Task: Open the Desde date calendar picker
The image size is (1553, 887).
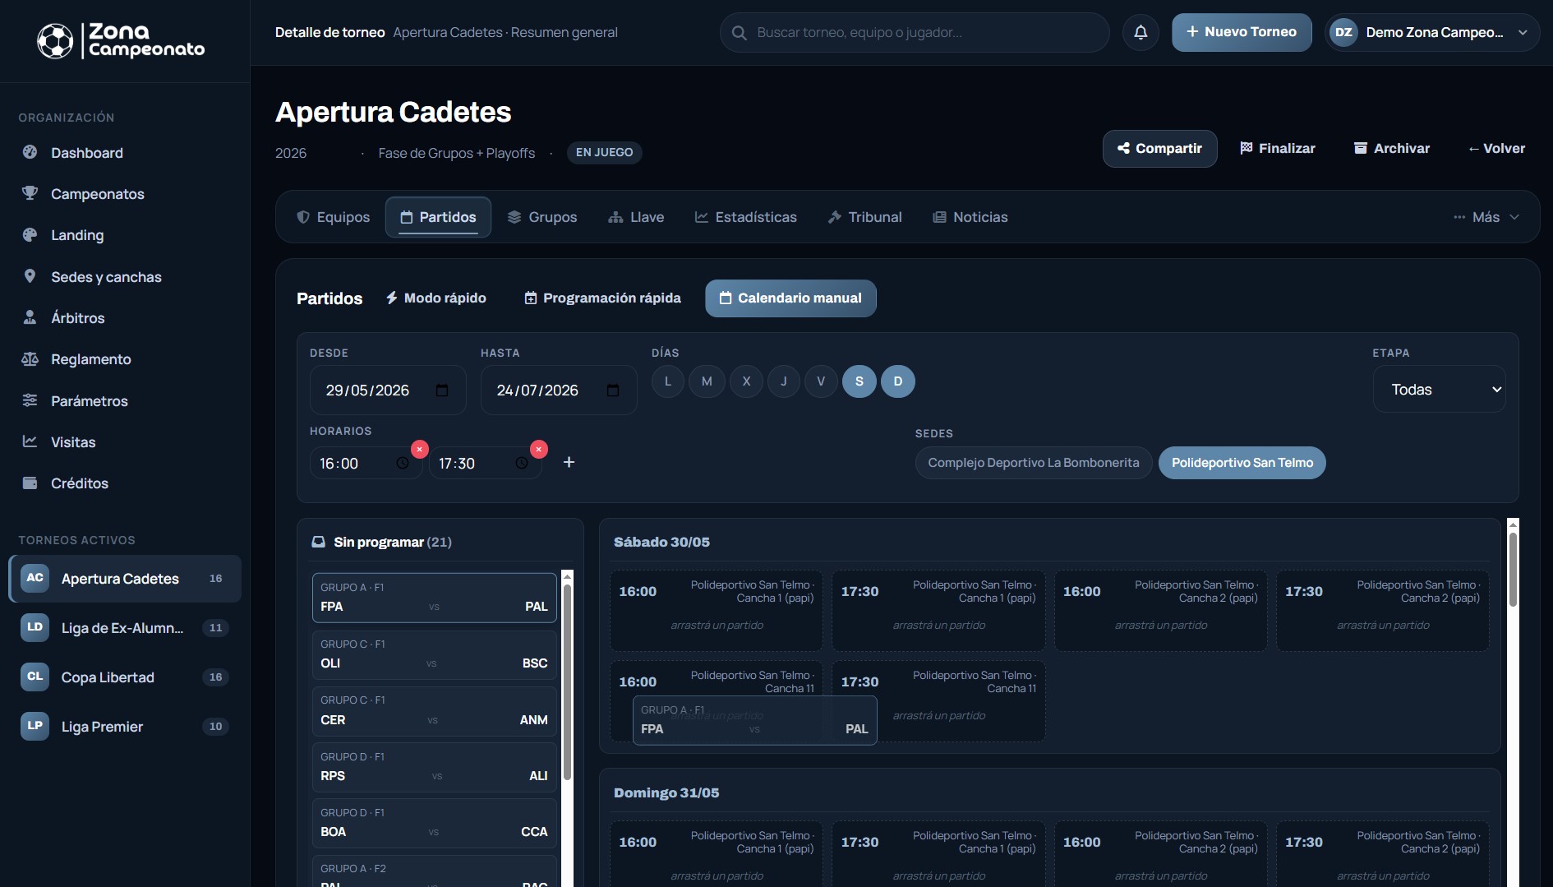Action: coord(442,390)
